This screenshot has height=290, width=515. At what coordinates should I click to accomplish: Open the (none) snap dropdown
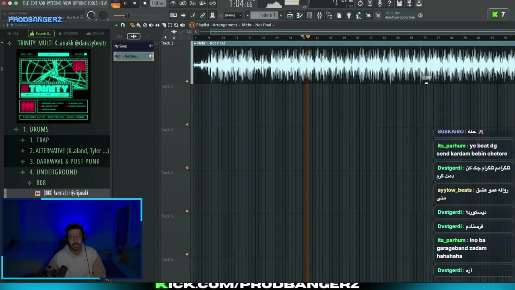tap(233, 15)
